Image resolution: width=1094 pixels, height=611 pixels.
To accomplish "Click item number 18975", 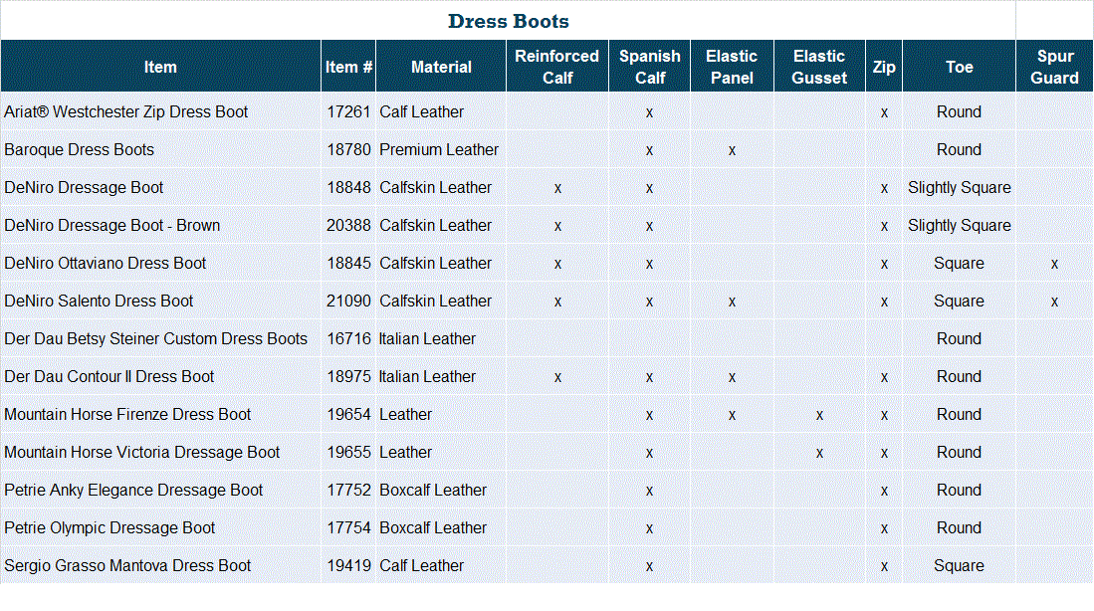I will click(348, 376).
